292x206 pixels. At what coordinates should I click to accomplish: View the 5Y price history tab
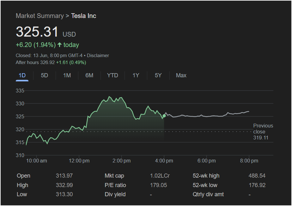158,75
